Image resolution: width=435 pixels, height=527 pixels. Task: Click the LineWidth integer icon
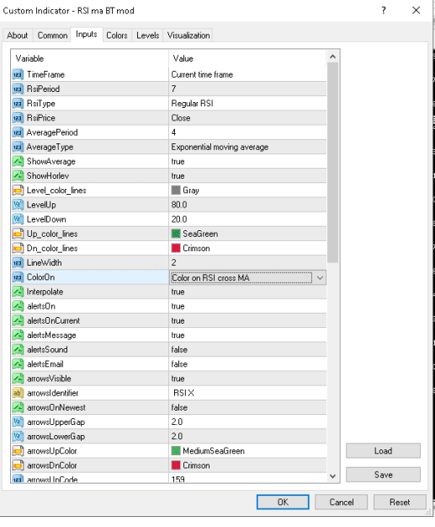19,262
